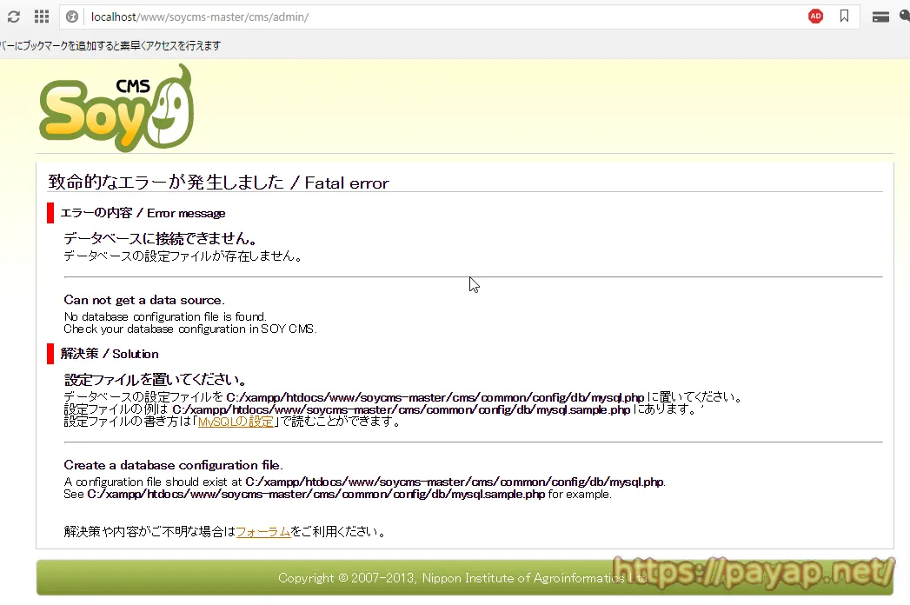Focus the localhost address bar

coord(435,17)
